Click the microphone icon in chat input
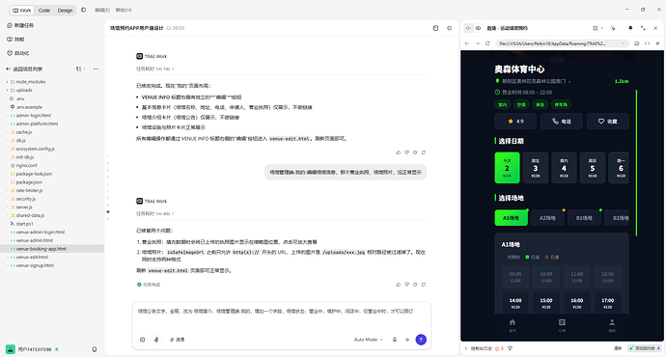The width and height of the screenshot is (666, 357). [395, 340]
